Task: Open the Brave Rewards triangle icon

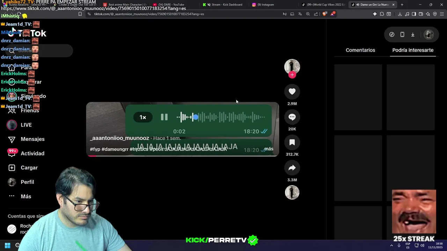Action: click(x=333, y=14)
